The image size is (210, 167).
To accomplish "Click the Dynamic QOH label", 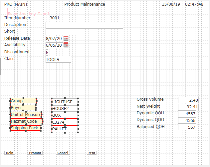I will [x=150, y=113].
